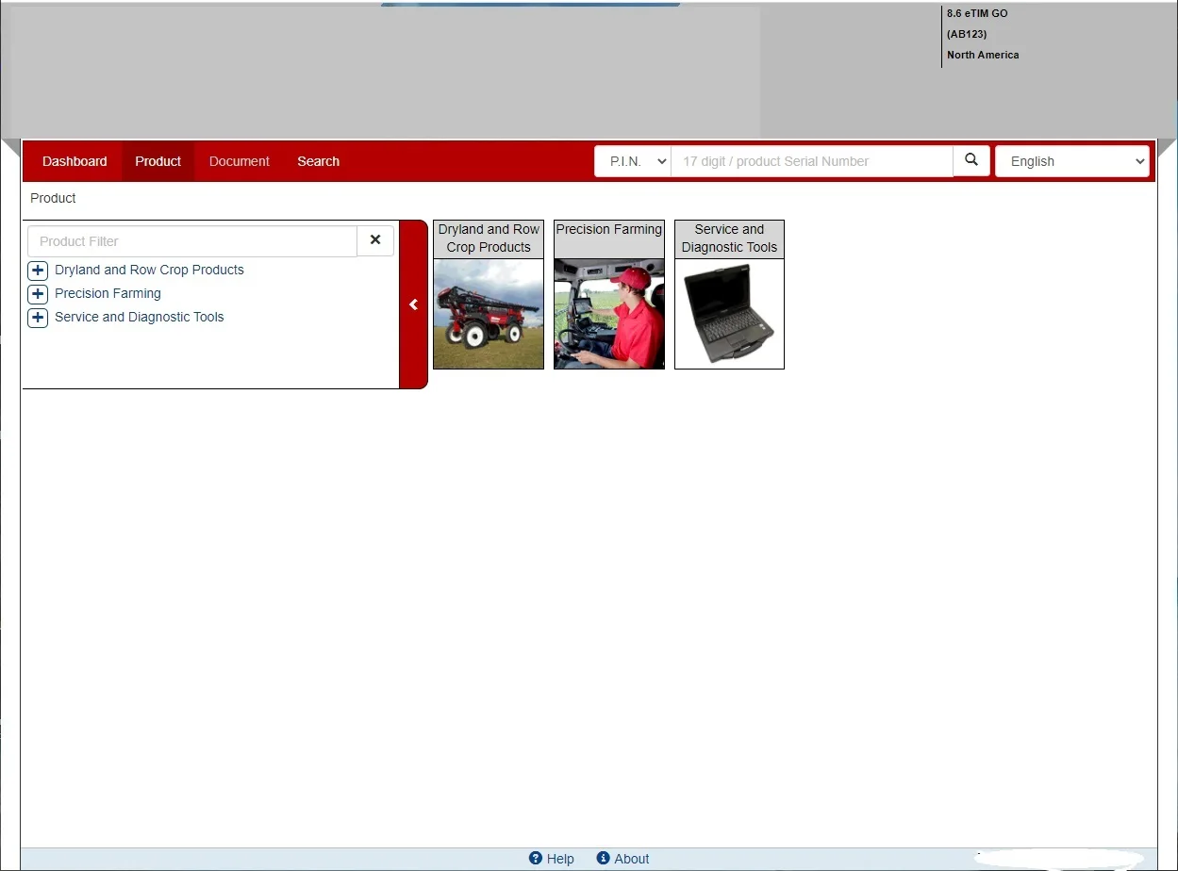Select the Product tab

(x=158, y=161)
